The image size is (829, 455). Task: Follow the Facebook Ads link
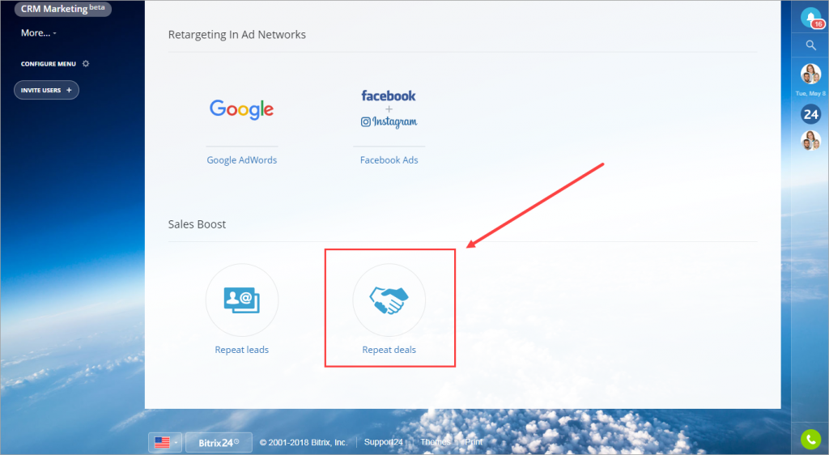389,160
